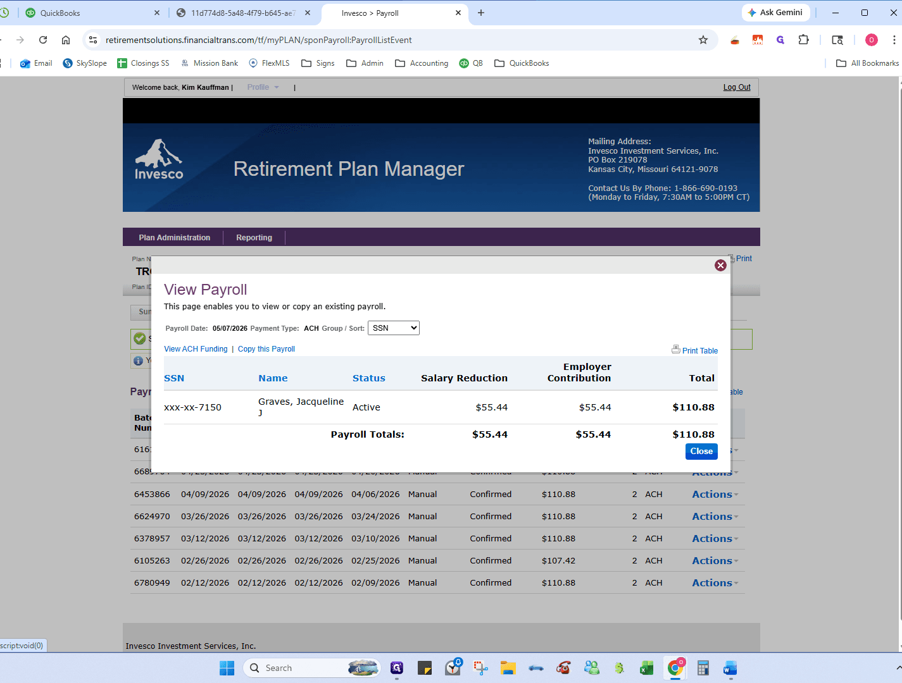Screen dimensions: 902x683
Task: Click the Ask Gemini button
Action: [775, 13]
